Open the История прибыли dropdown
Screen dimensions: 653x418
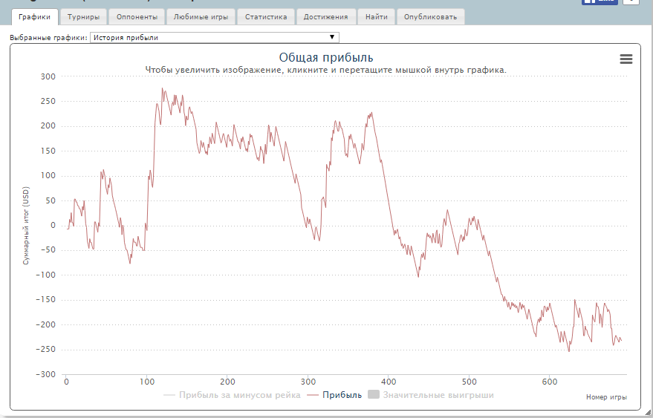click(x=215, y=37)
